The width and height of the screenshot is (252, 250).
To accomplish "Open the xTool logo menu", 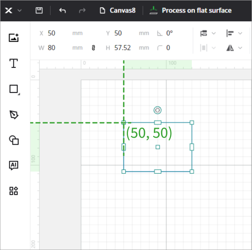I will (13, 11).
